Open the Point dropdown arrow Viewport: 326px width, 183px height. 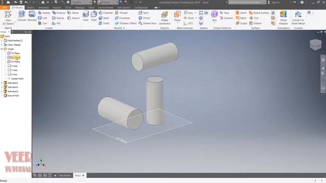click(x=196, y=18)
